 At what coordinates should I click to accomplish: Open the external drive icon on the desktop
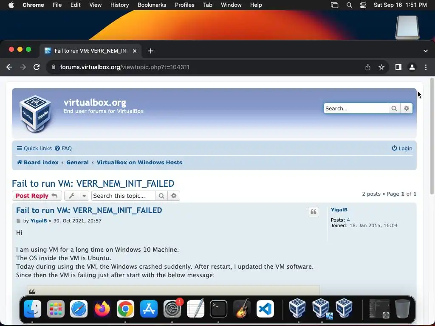tap(407, 28)
